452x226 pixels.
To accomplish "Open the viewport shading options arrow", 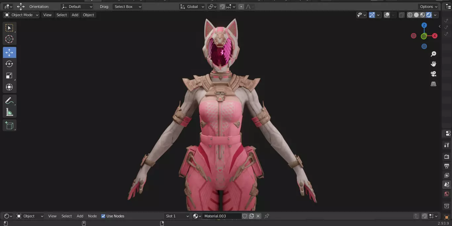I will pyautogui.click(x=435, y=15).
